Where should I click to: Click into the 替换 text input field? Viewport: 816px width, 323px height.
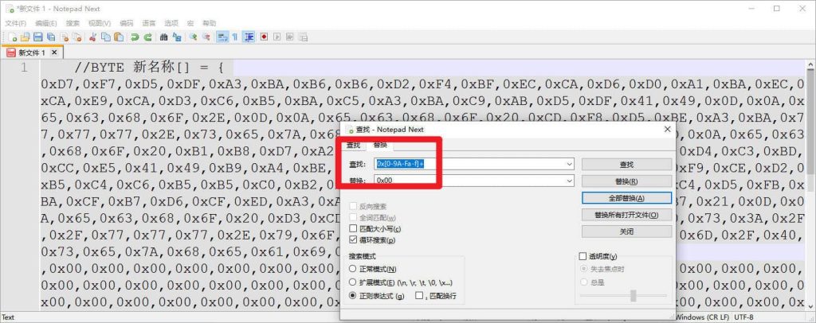click(x=470, y=181)
